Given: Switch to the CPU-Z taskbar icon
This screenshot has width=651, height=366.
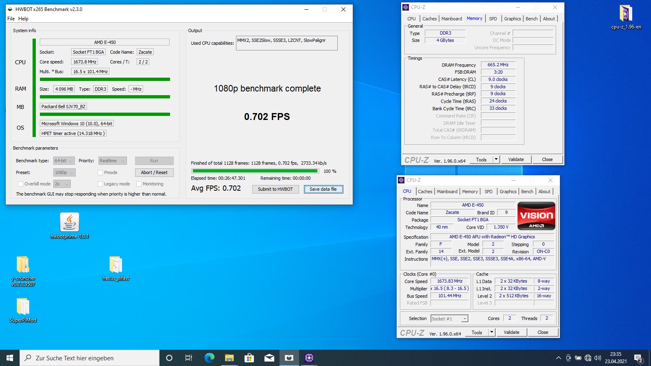Looking at the screenshot, I should click(x=309, y=358).
